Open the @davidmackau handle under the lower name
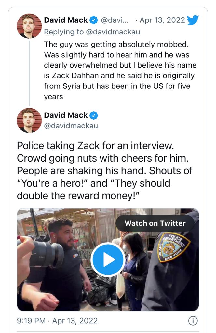The image size is (216, 333). (x=71, y=125)
